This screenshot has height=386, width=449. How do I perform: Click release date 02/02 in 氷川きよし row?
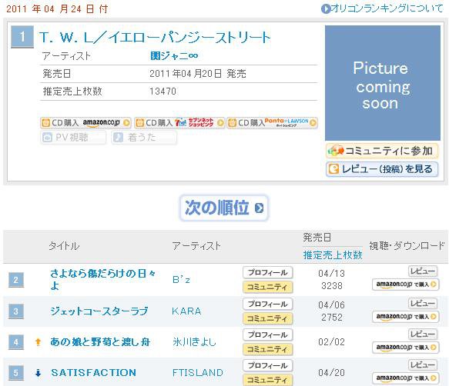tap(332, 342)
